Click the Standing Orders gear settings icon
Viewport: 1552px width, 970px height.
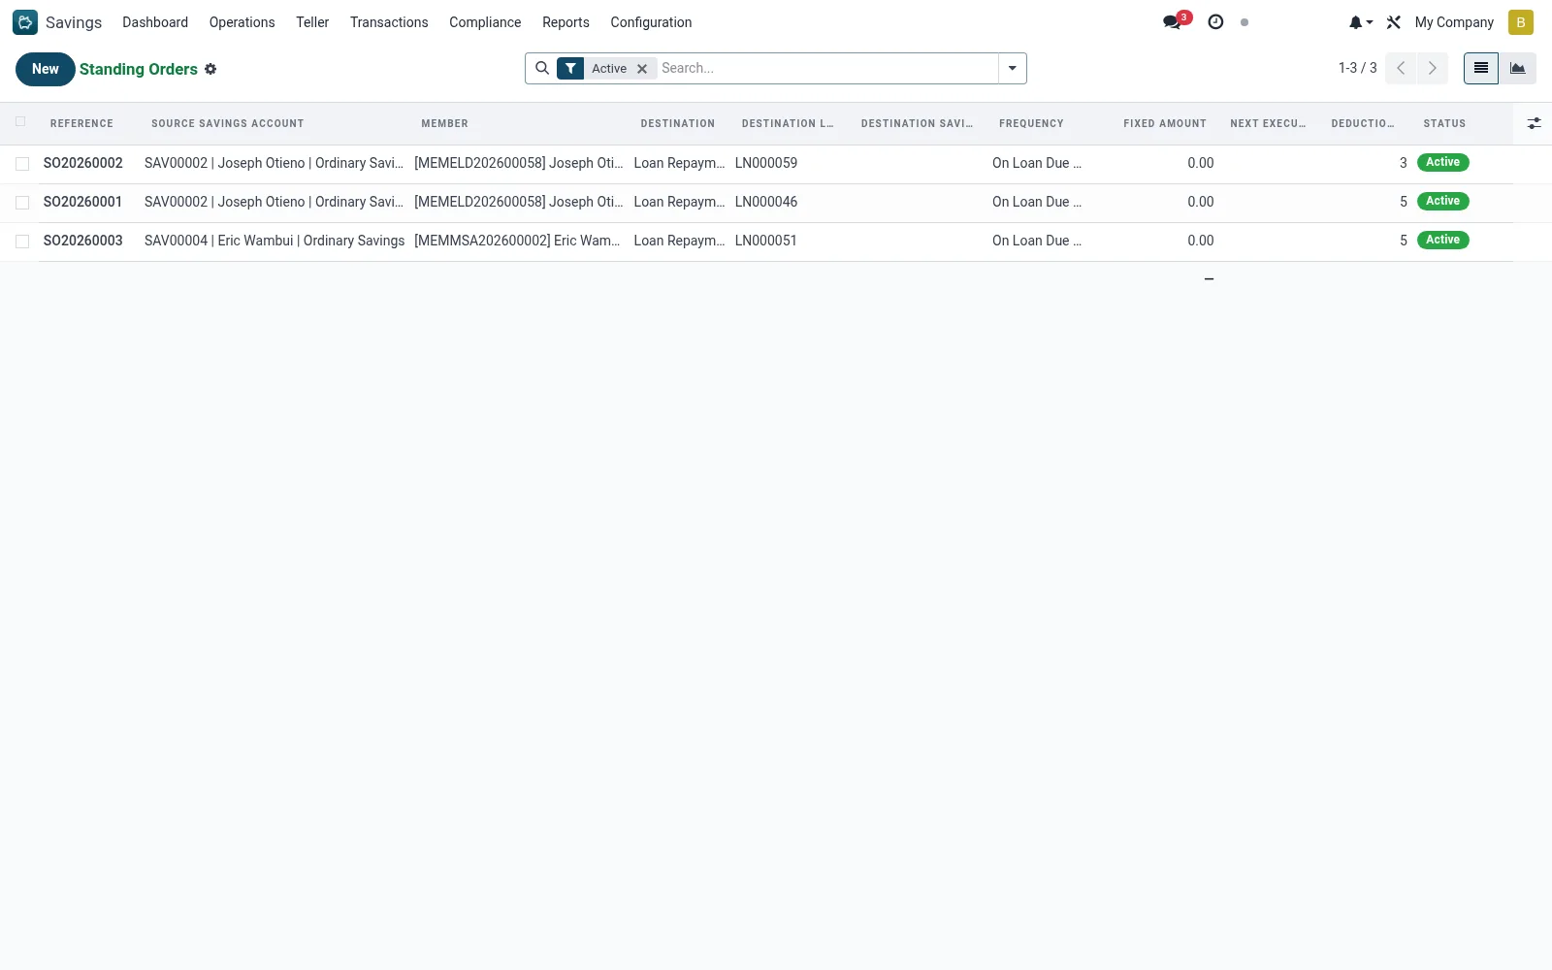[x=210, y=69]
